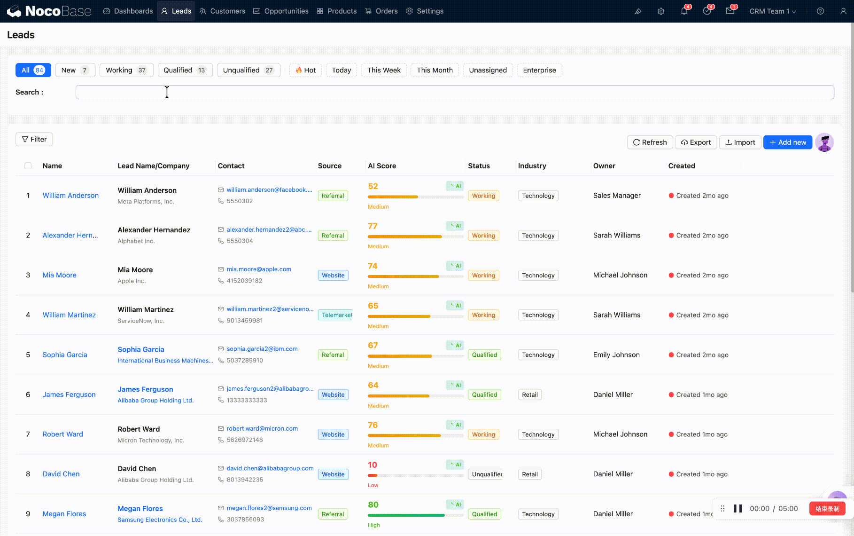
Task: Toggle the Unassigned quick filter
Action: point(488,70)
